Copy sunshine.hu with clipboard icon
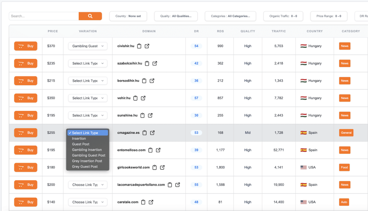368x211 pixels. coord(142,115)
